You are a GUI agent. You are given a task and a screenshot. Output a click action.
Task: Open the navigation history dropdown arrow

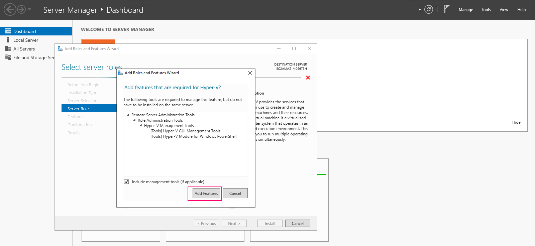click(29, 9)
